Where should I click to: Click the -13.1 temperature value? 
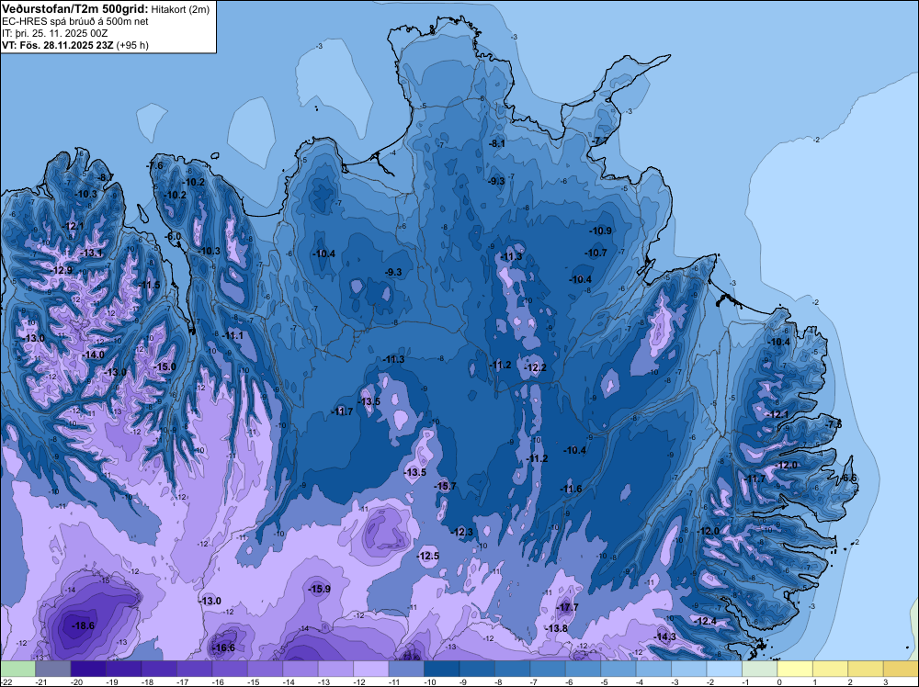click(x=91, y=253)
